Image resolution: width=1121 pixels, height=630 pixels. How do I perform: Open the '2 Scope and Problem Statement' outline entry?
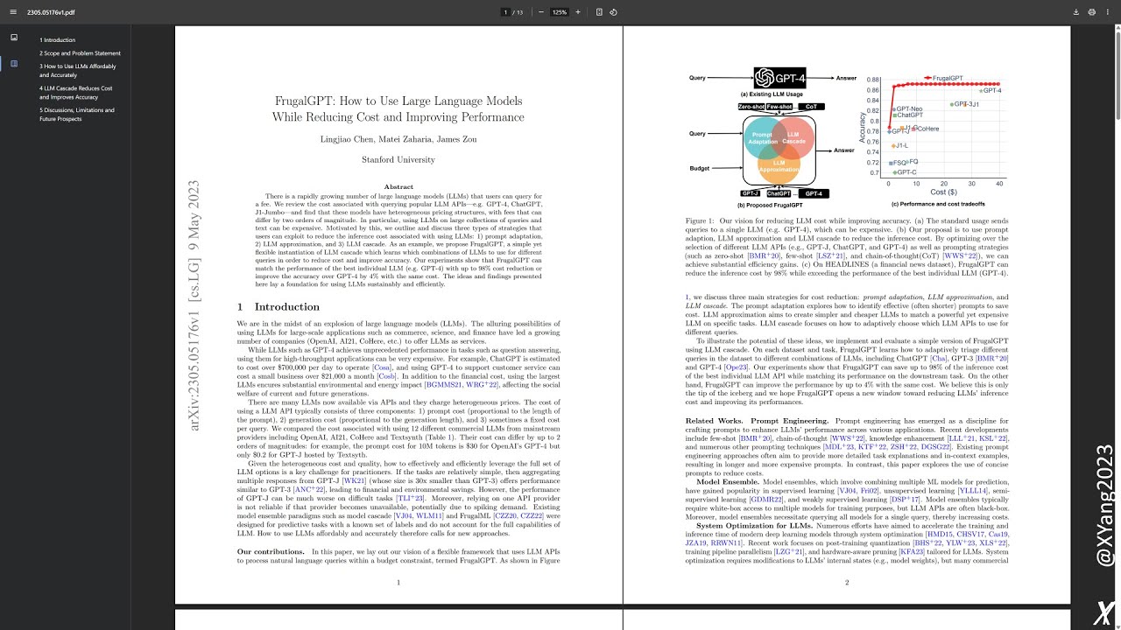[x=80, y=53]
